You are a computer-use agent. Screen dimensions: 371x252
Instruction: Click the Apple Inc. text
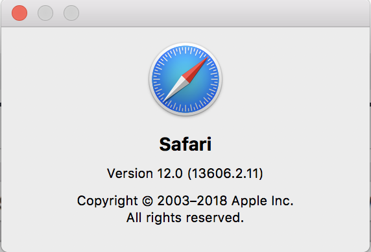pyautogui.click(x=263, y=201)
